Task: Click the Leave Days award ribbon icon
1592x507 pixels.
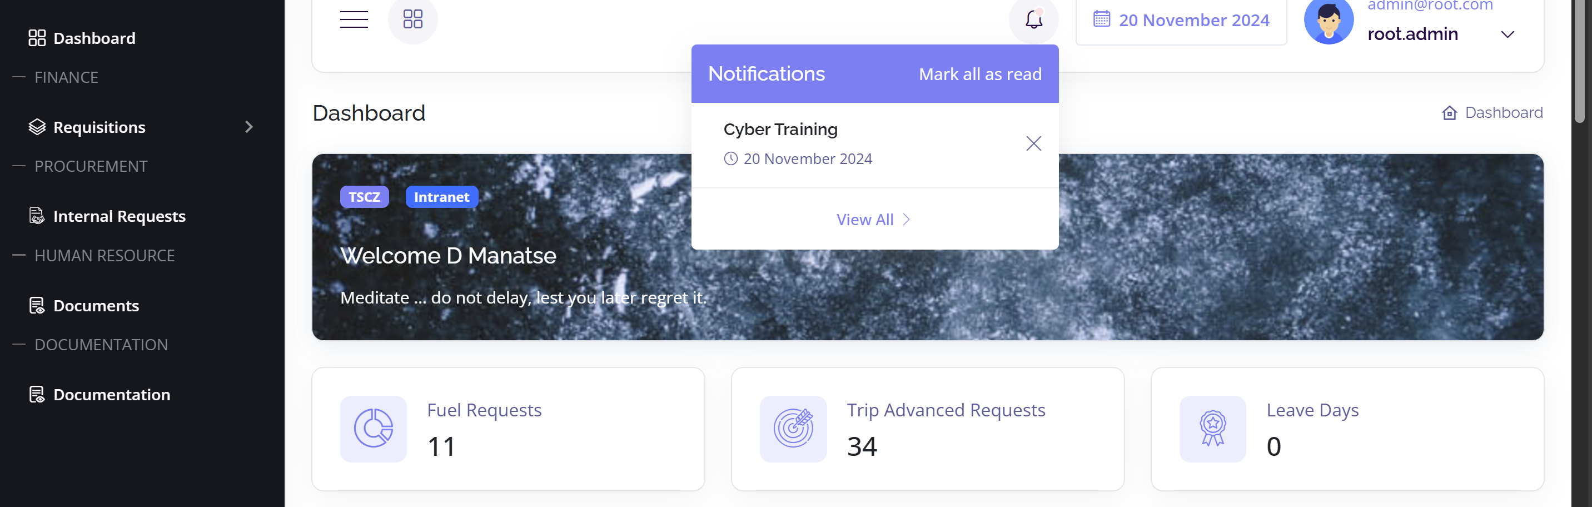Action: coord(1212,429)
